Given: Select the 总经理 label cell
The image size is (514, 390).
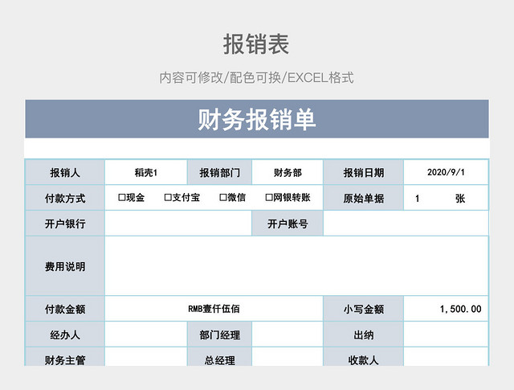Looking at the screenshot, I should tap(219, 357).
